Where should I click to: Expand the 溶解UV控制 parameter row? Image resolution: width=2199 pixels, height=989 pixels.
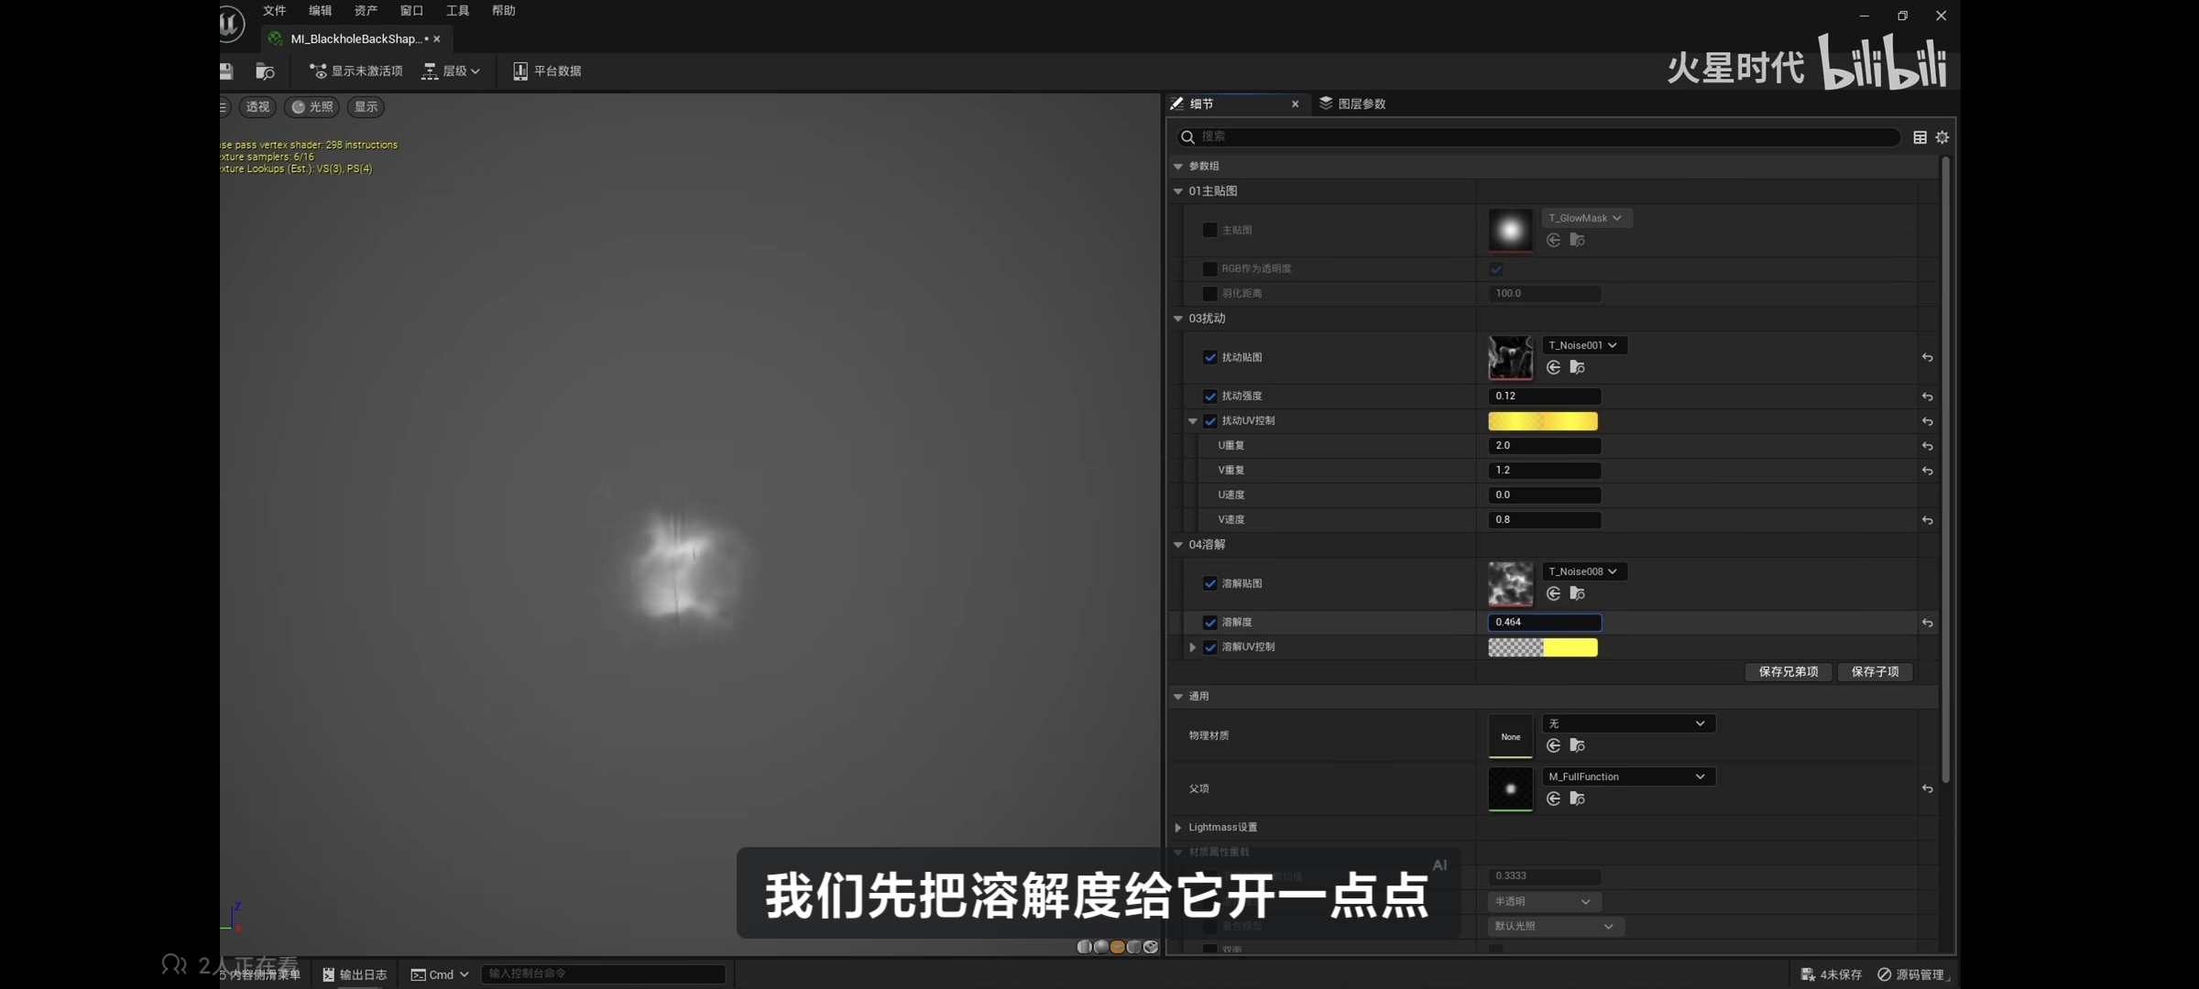(1192, 647)
